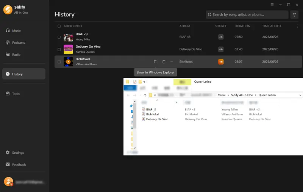The image size is (303, 192).
Task: Open the Podcasts section in the sidebar
Action: point(23,42)
